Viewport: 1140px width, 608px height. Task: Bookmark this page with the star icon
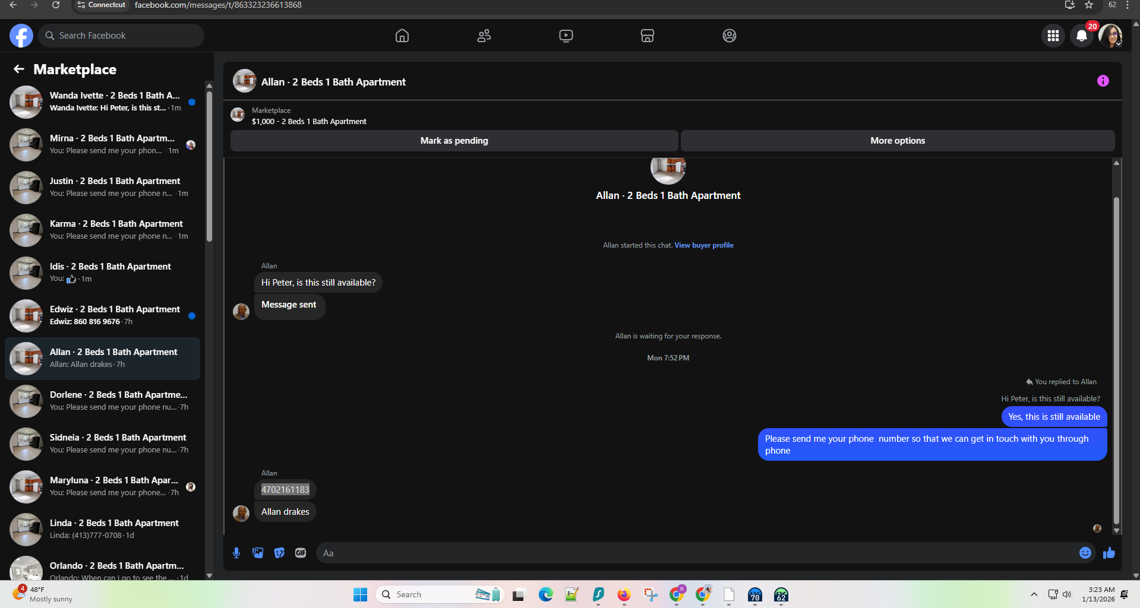[1089, 5]
